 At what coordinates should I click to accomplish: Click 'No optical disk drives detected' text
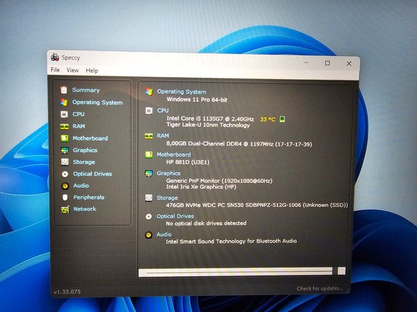pos(206,223)
